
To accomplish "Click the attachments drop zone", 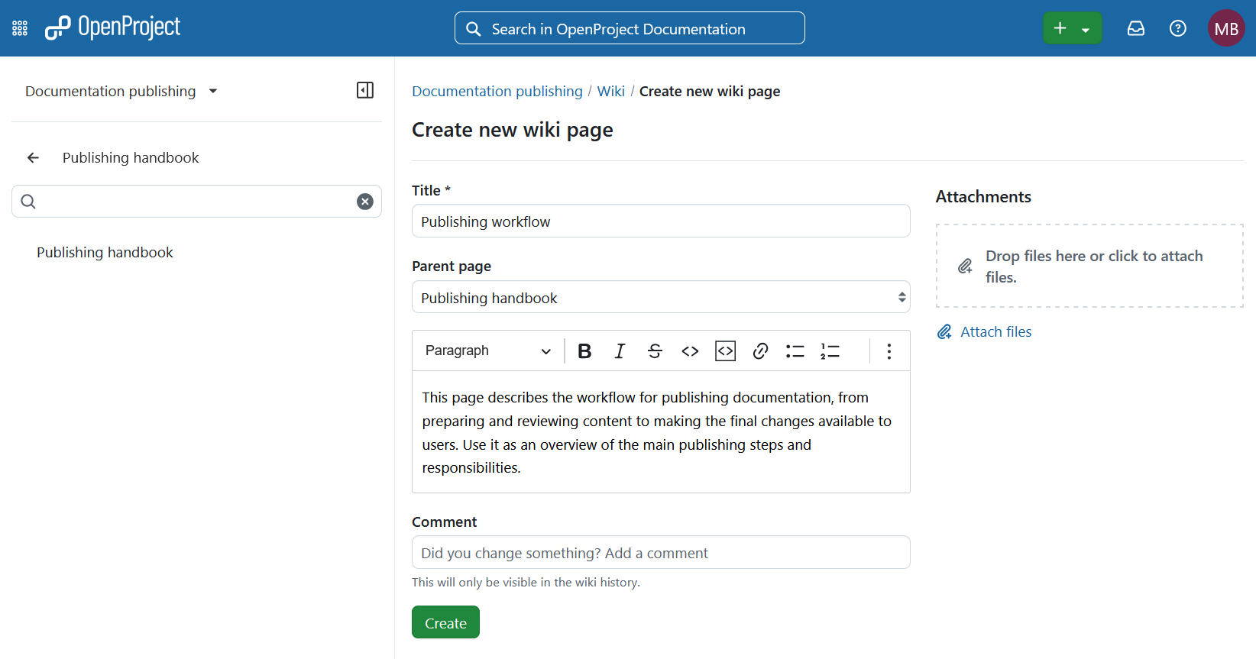I will (x=1089, y=266).
